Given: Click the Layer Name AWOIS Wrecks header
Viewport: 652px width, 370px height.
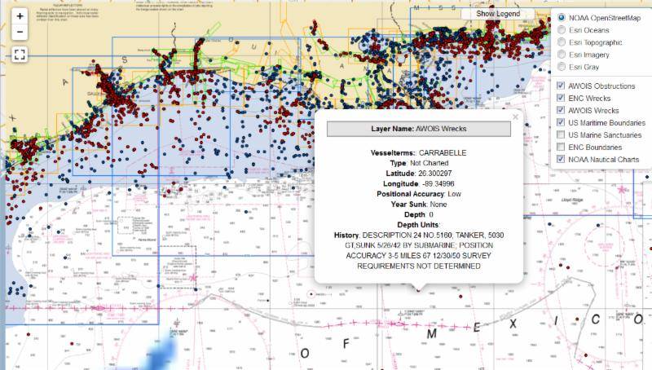Looking at the screenshot, I should 418,129.
